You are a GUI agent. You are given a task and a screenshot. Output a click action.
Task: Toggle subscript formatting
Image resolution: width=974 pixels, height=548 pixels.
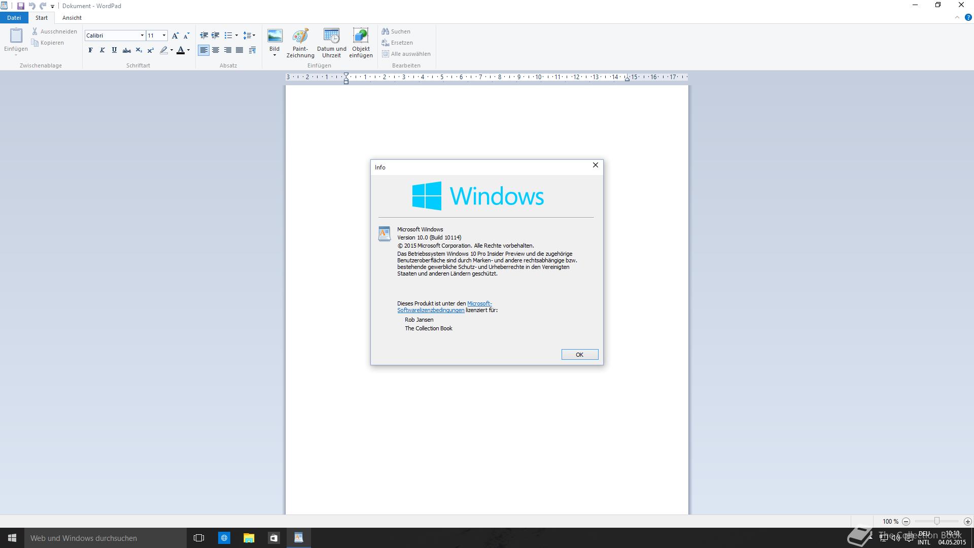pos(138,50)
